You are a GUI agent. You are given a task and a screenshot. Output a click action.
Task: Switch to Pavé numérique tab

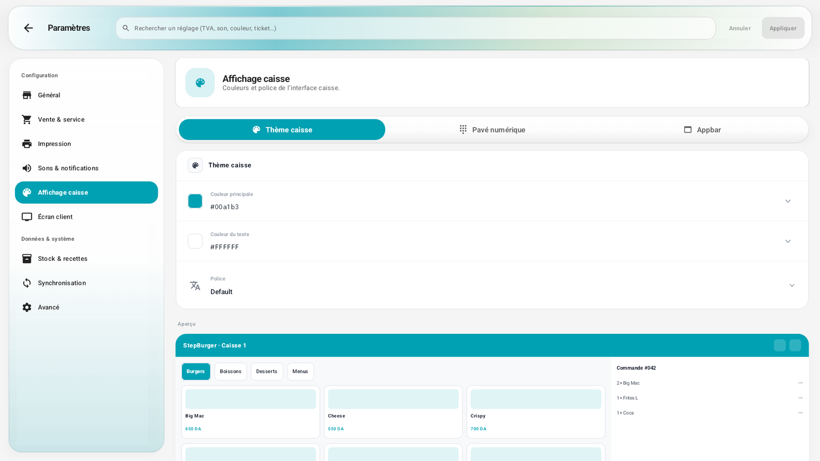(492, 130)
